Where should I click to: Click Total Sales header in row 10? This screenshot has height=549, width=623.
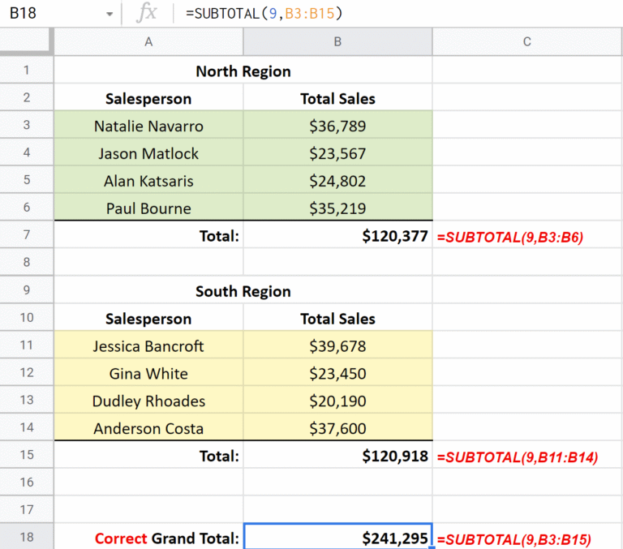(337, 317)
